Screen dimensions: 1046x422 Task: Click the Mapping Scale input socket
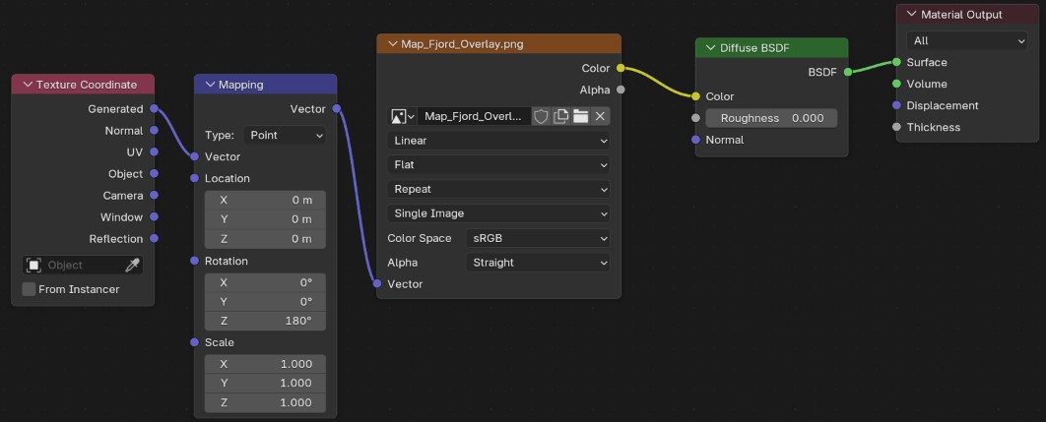pos(194,342)
